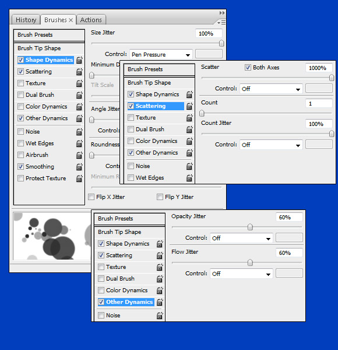This screenshot has height=350, width=338.
Task: Select Brush Tip Shape in Other Dynamics inset
Action: [129, 232]
